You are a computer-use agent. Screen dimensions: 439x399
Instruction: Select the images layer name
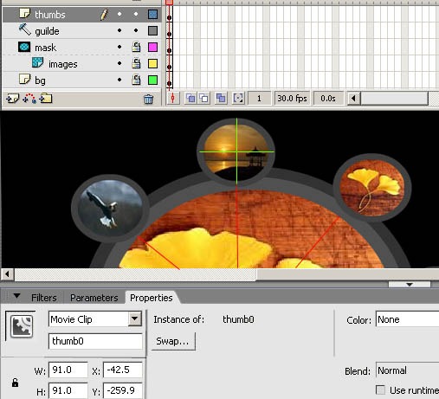[63, 64]
